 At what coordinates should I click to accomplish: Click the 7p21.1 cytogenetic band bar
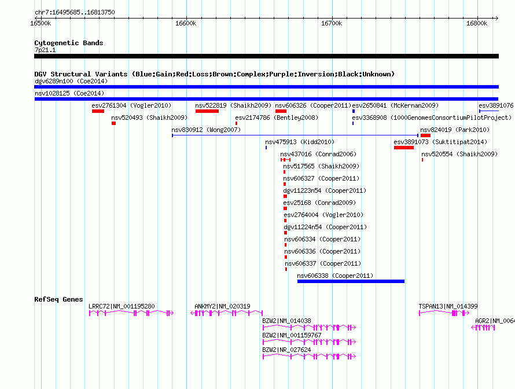(266, 56)
